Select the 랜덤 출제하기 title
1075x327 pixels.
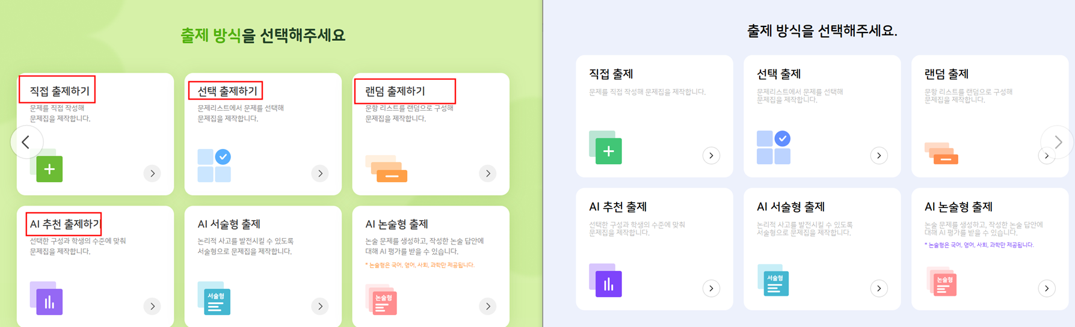pyautogui.click(x=395, y=91)
